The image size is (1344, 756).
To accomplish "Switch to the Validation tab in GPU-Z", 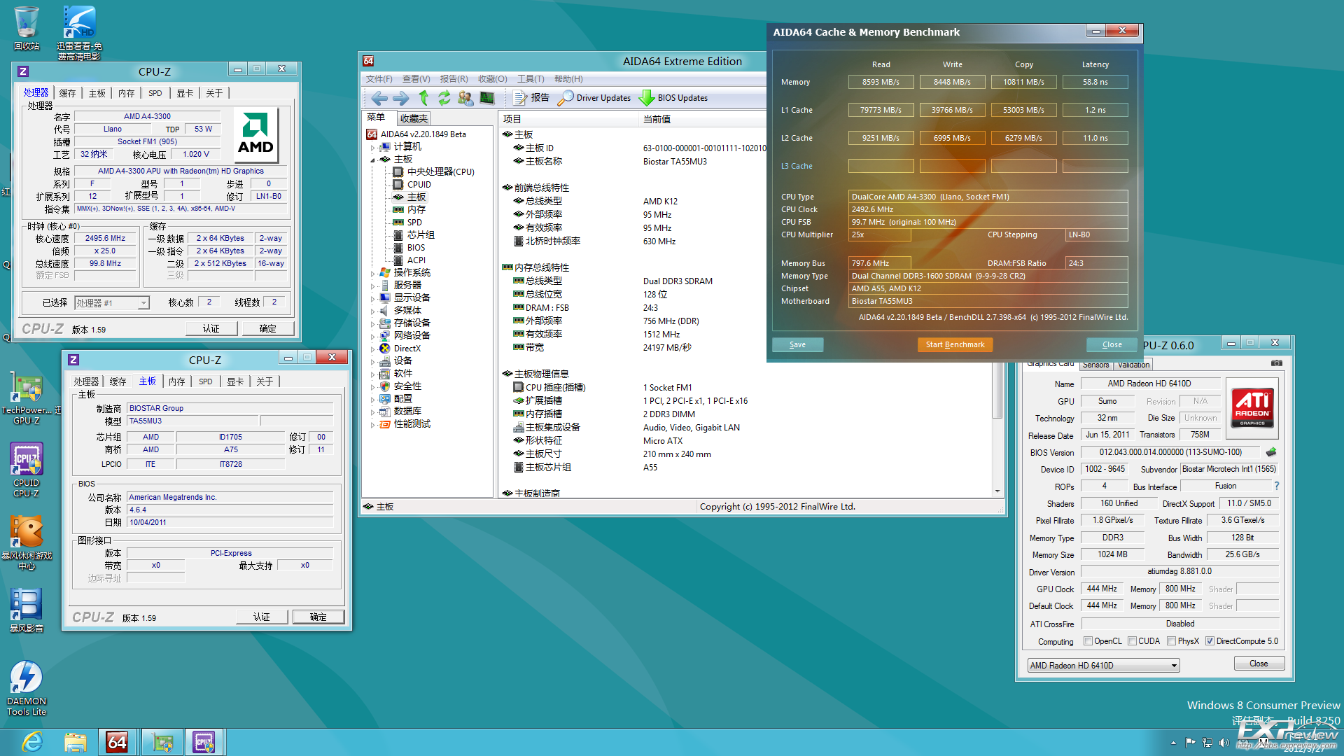I will pos(1133,365).
